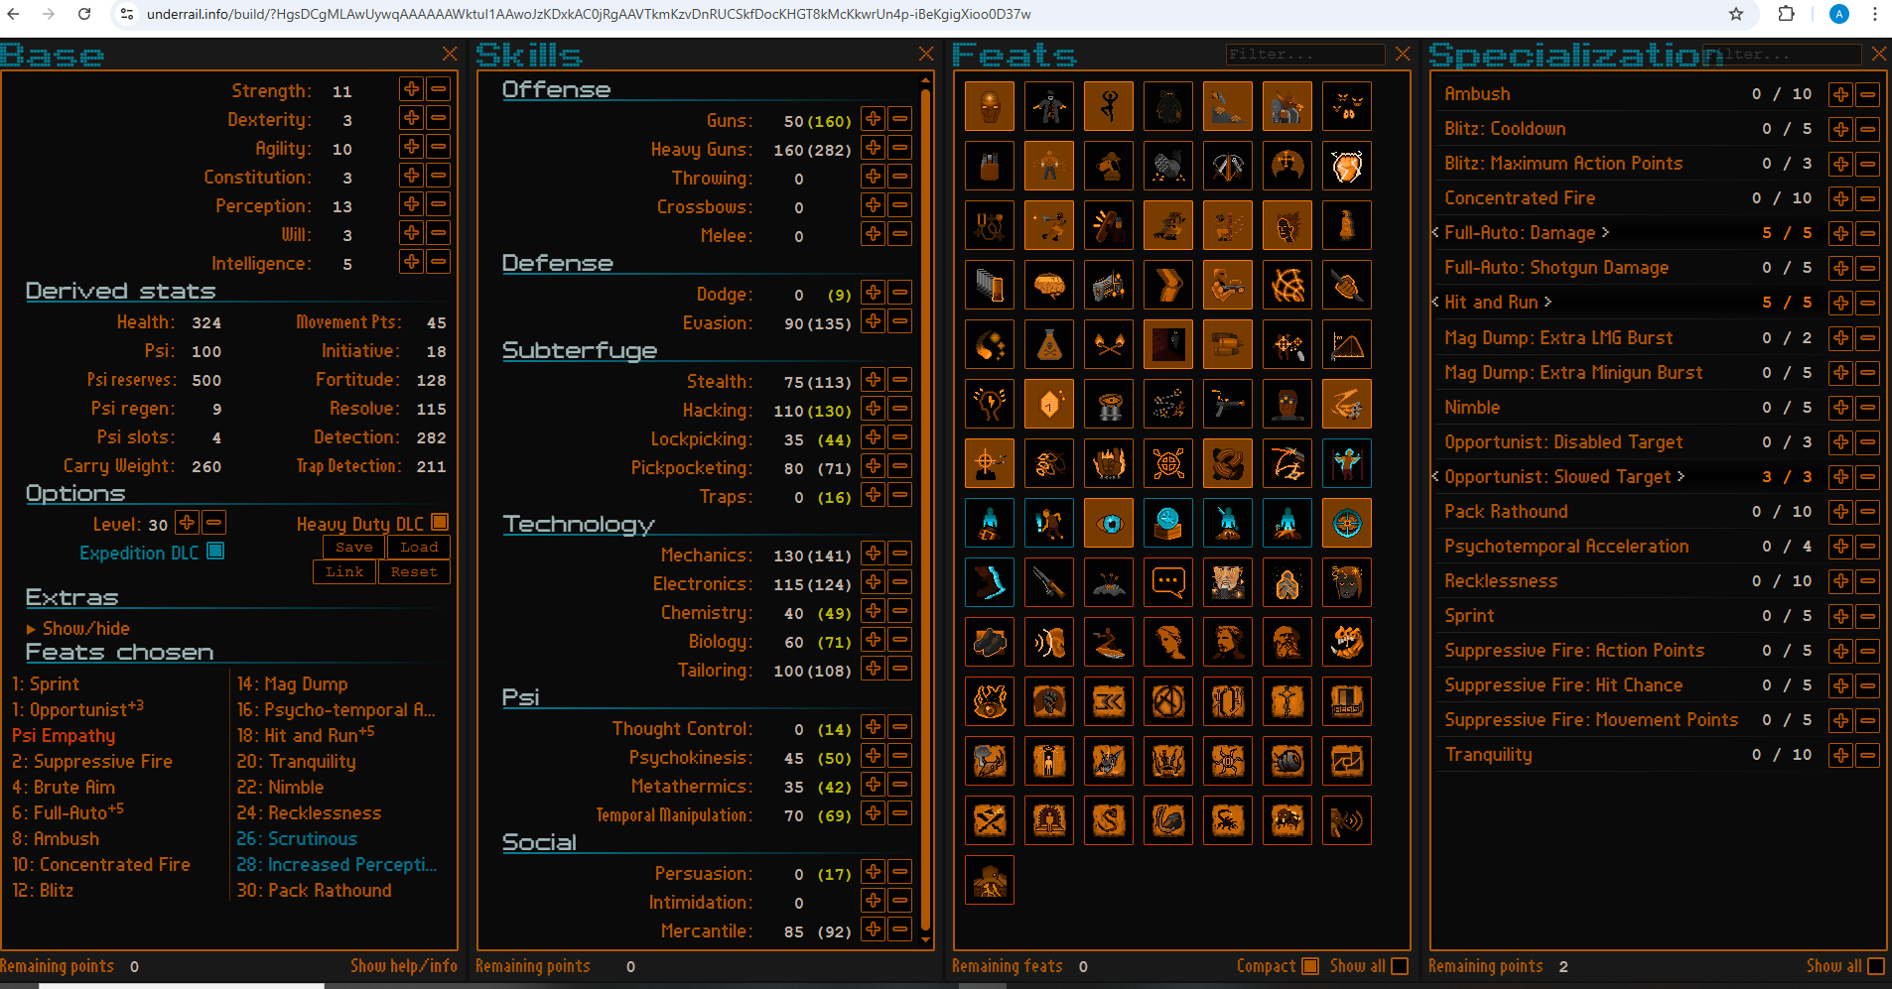Select the anarchy symbol feat icon
This screenshot has height=989, width=1892.
point(1168,702)
